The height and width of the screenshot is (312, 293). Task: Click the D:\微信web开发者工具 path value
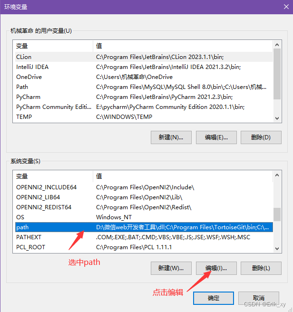coord(183,227)
